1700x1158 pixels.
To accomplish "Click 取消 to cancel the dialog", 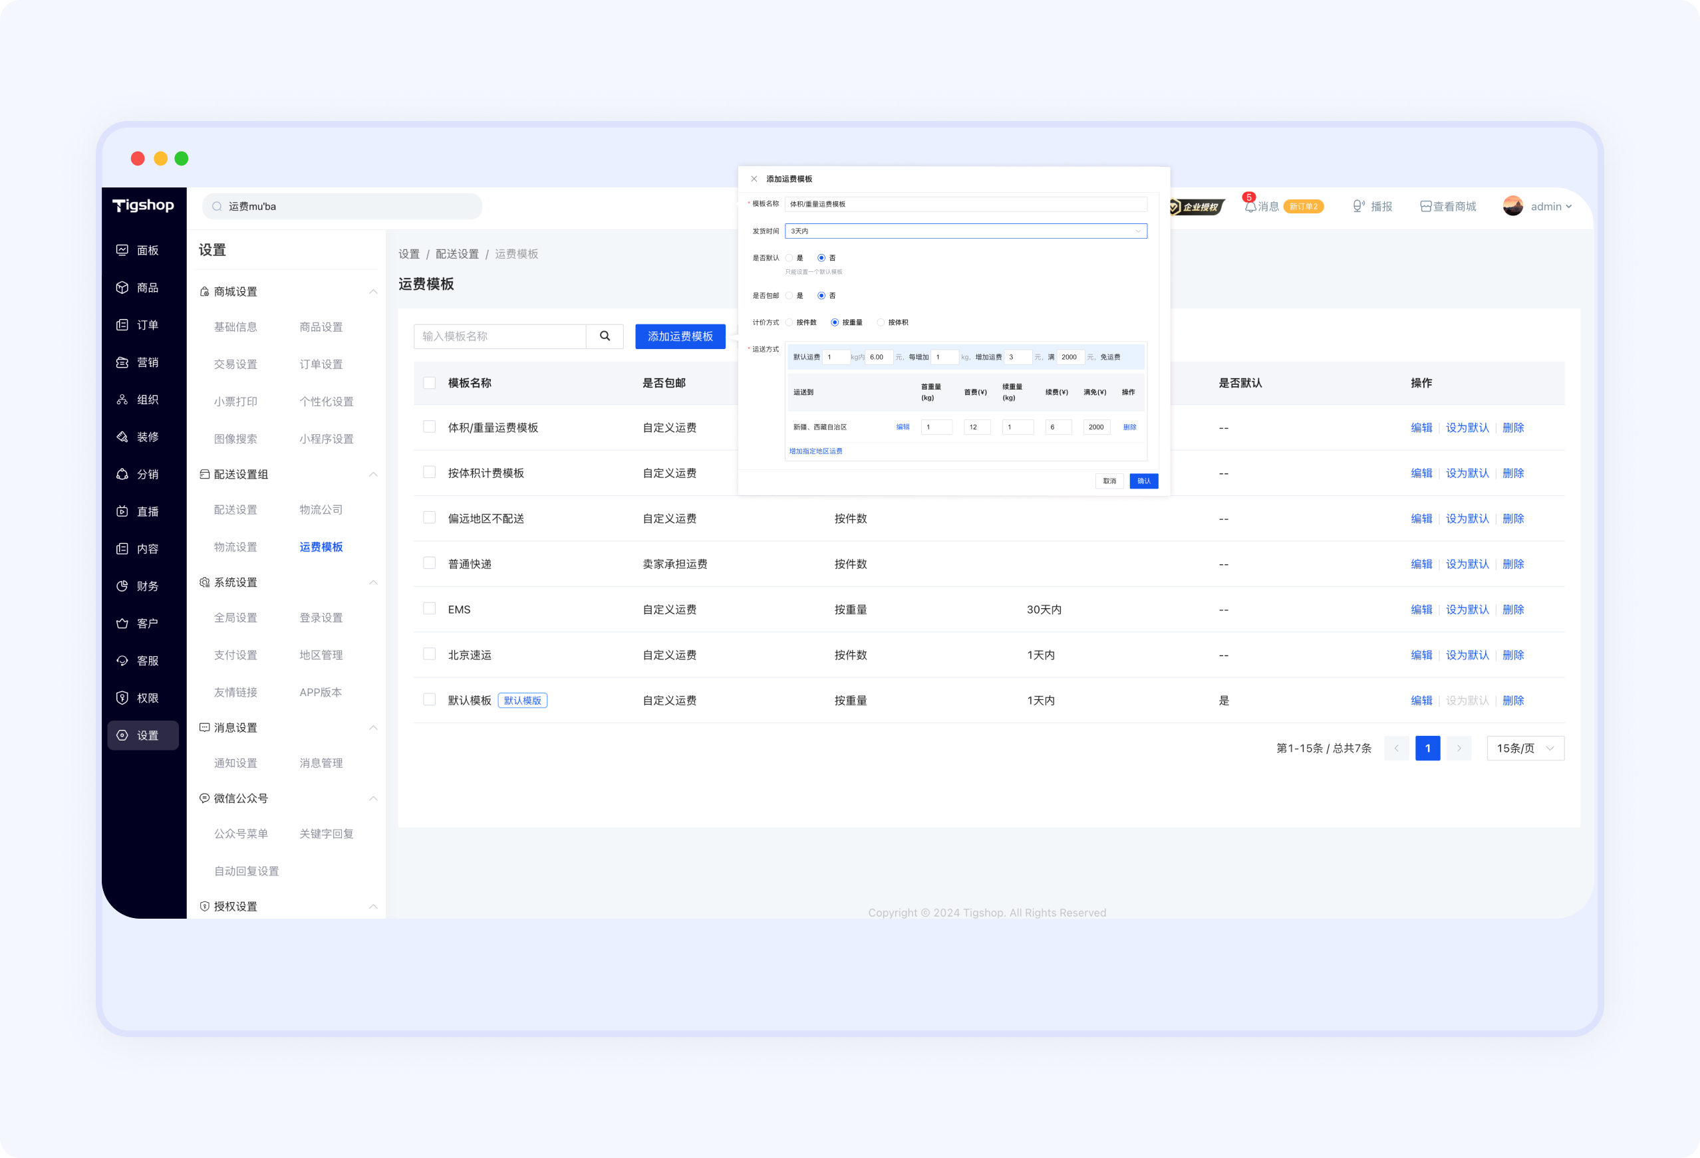I will (1109, 481).
